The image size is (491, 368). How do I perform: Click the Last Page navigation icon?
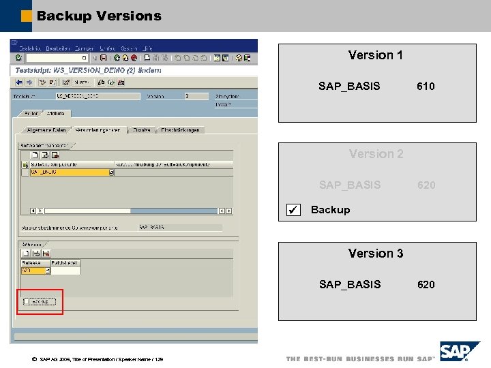coord(203,57)
